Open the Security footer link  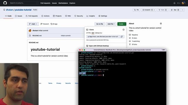click(x=68, y=83)
